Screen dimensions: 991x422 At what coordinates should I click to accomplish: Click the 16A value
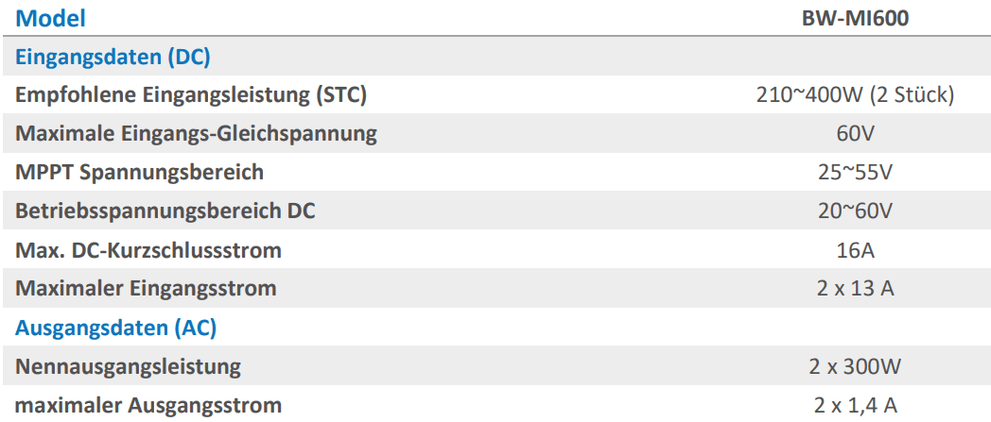coord(855,250)
